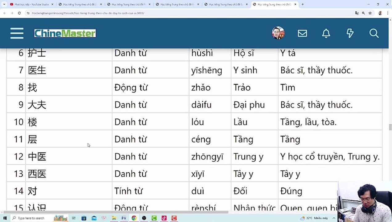Open the Google Translate page icon
This screenshot has width=392, height=222.
coord(357,13)
